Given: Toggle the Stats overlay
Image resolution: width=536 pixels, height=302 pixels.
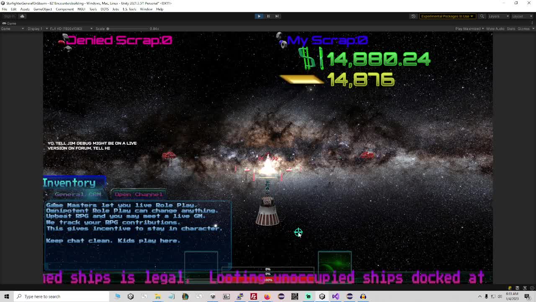Looking at the screenshot, I should (x=511, y=29).
